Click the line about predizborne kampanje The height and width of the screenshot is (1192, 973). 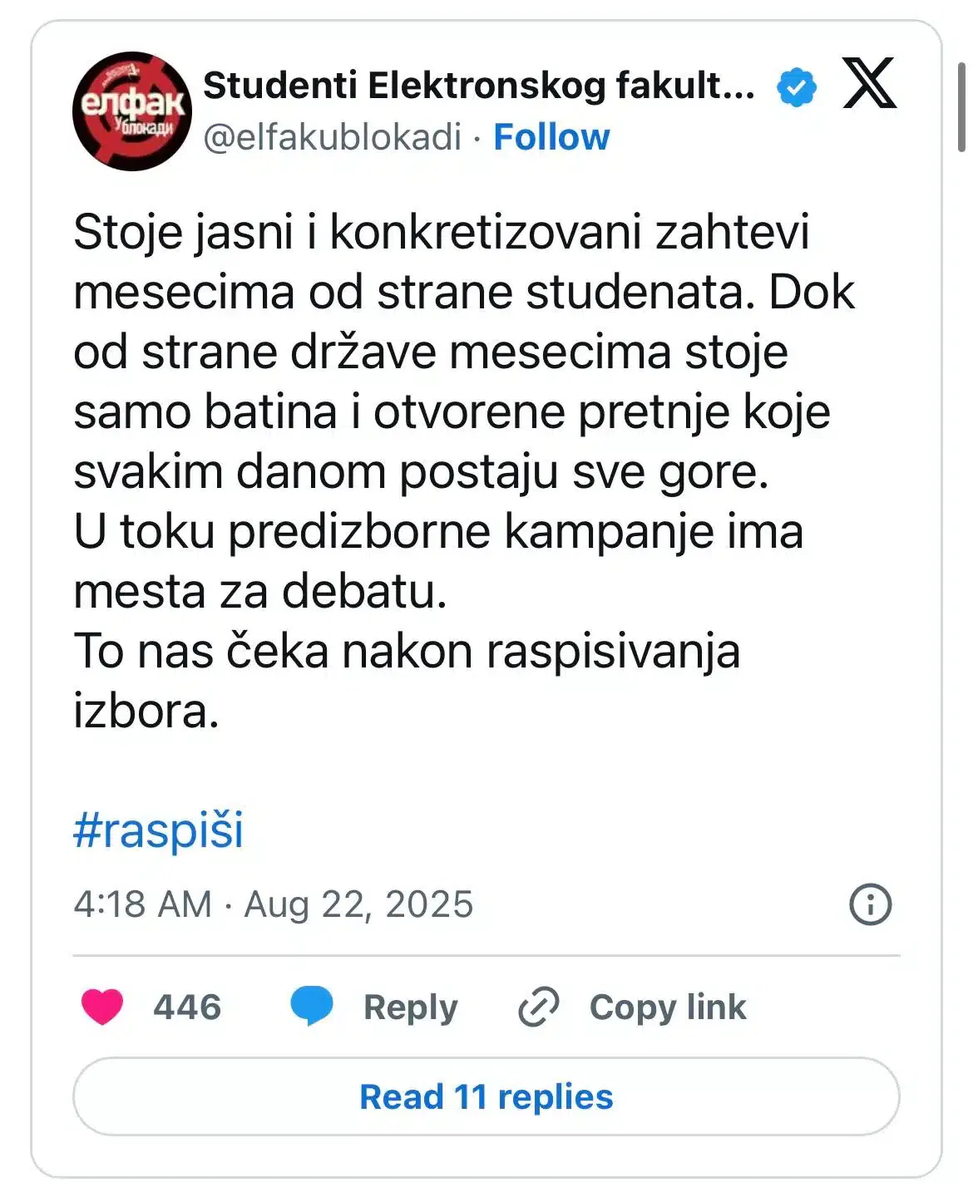[438, 531]
